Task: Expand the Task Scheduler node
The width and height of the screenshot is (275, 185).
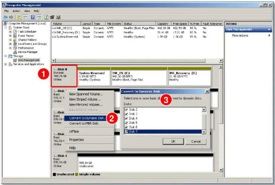Action: click(10, 32)
